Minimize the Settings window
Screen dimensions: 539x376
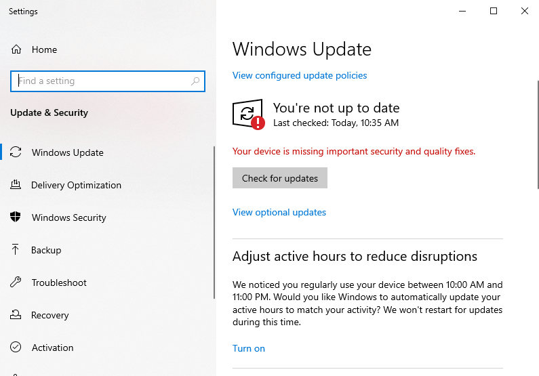click(462, 11)
